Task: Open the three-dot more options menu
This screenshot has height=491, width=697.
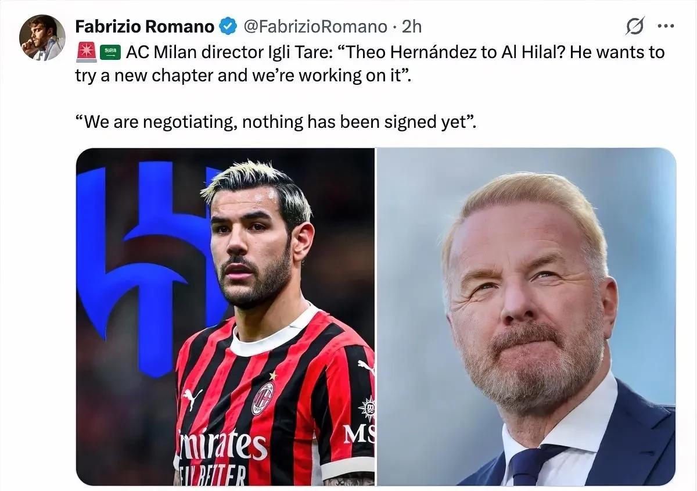Action: click(x=665, y=26)
